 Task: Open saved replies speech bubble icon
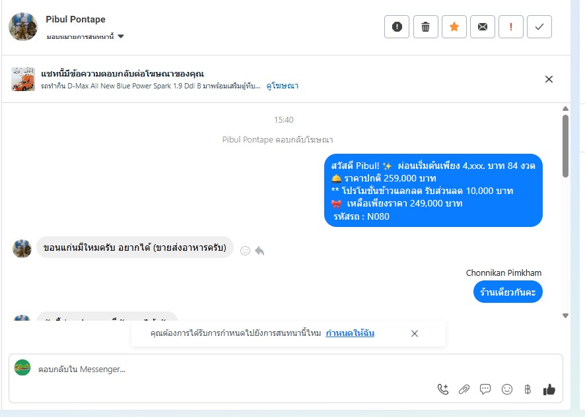(485, 389)
